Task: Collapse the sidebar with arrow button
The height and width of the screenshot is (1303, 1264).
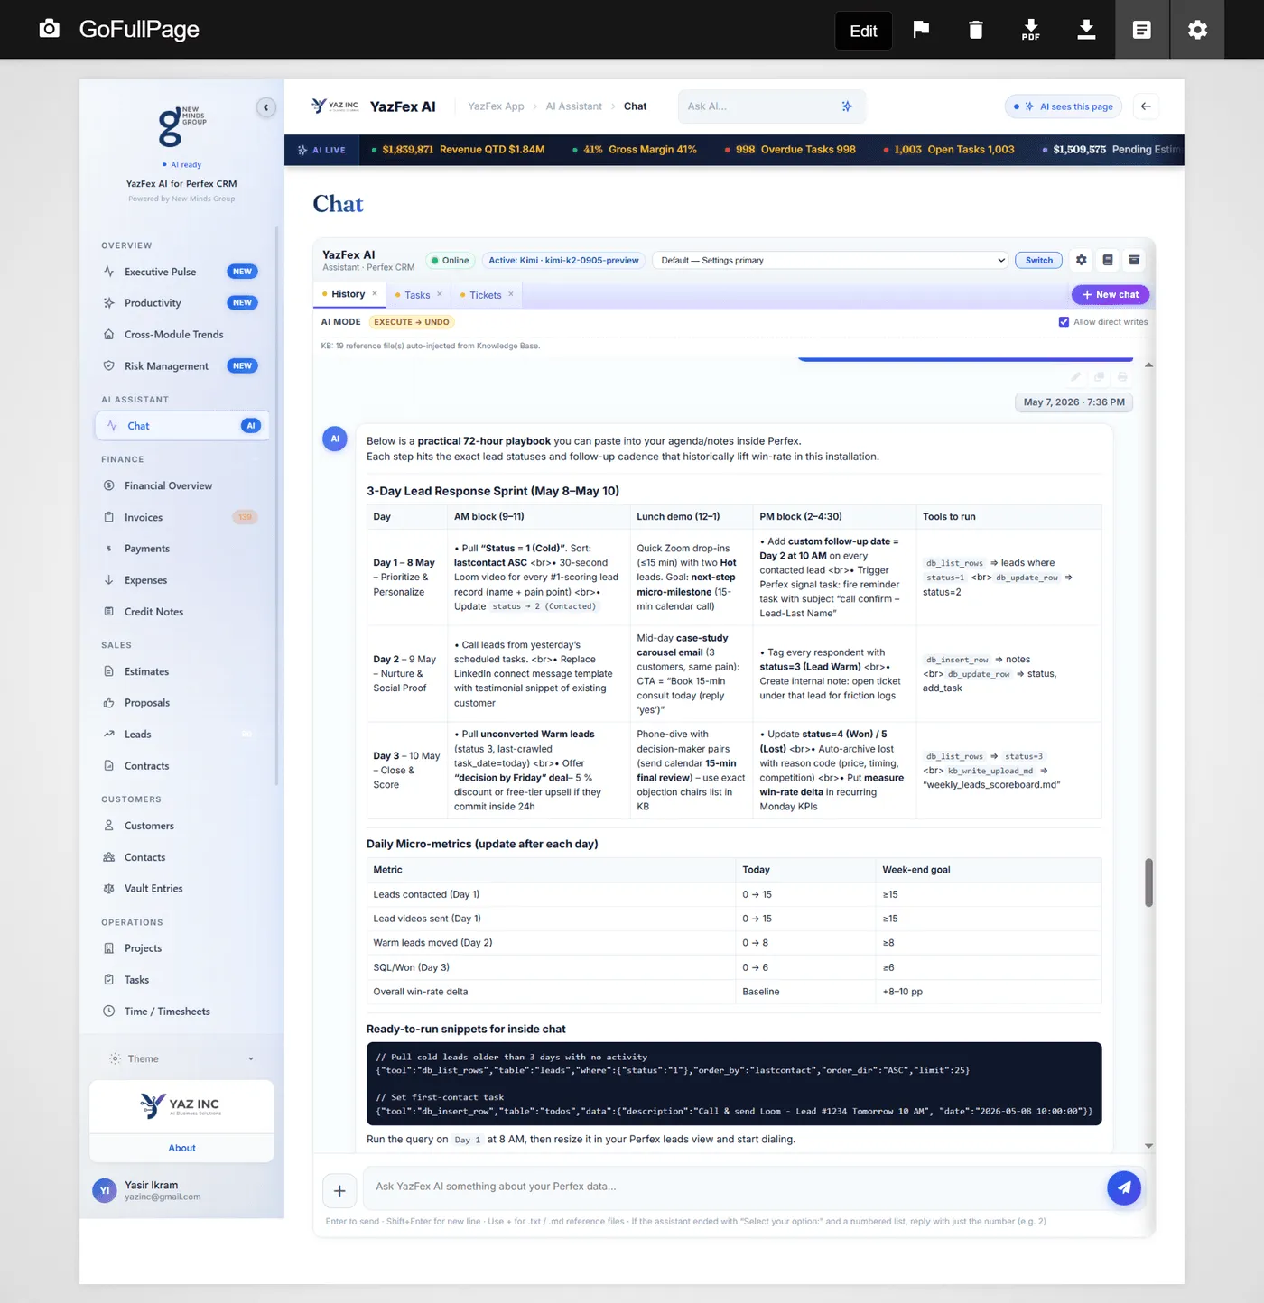Action: (x=265, y=107)
